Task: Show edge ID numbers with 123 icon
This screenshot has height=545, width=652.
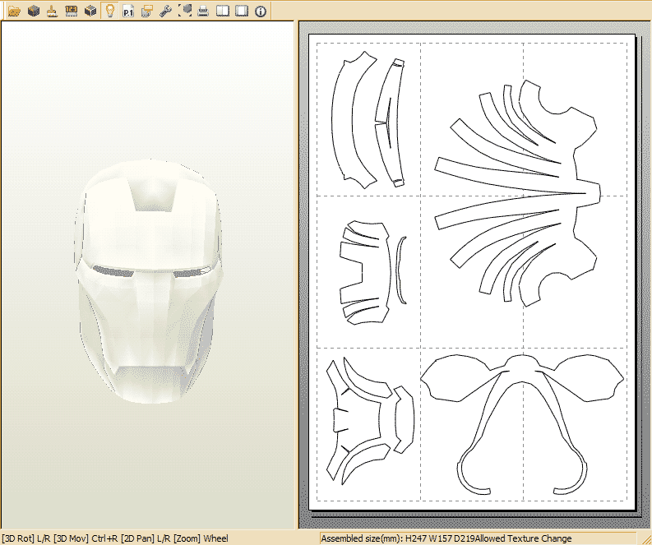Action: click(x=72, y=11)
